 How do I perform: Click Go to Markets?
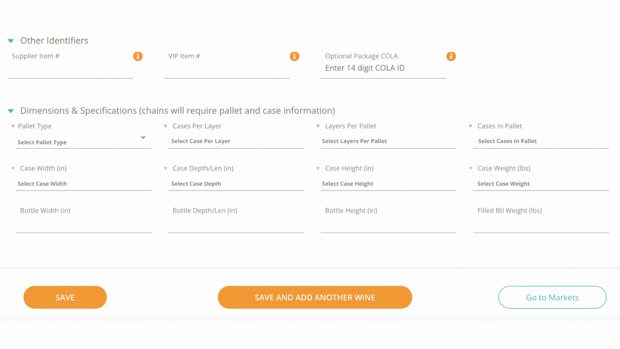click(552, 297)
